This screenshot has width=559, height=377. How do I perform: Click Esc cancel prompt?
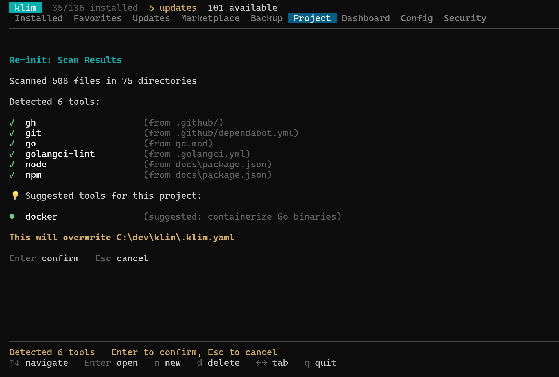(122, 258)
